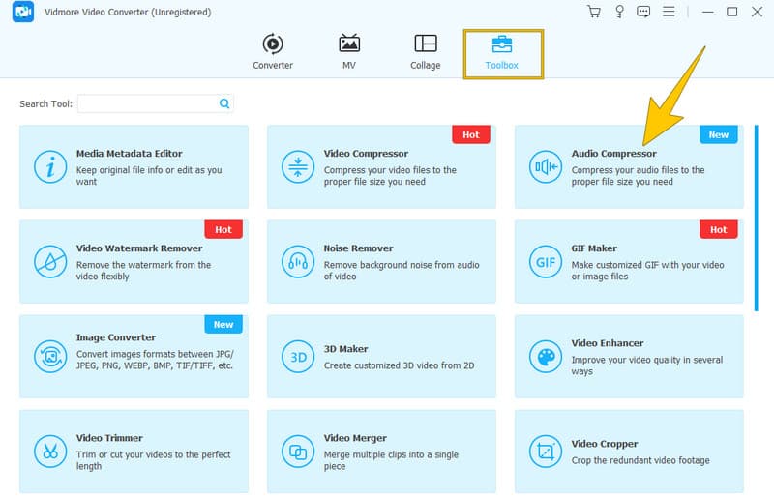Open the Video Trimmer scissors icon
The image size is (774, 496).
[48, 451]
